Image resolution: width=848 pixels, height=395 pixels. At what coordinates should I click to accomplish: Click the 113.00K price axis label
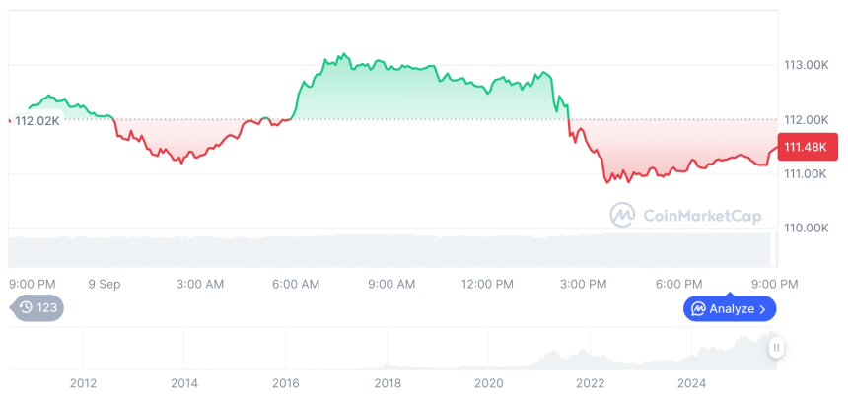[x=806, y=65]
